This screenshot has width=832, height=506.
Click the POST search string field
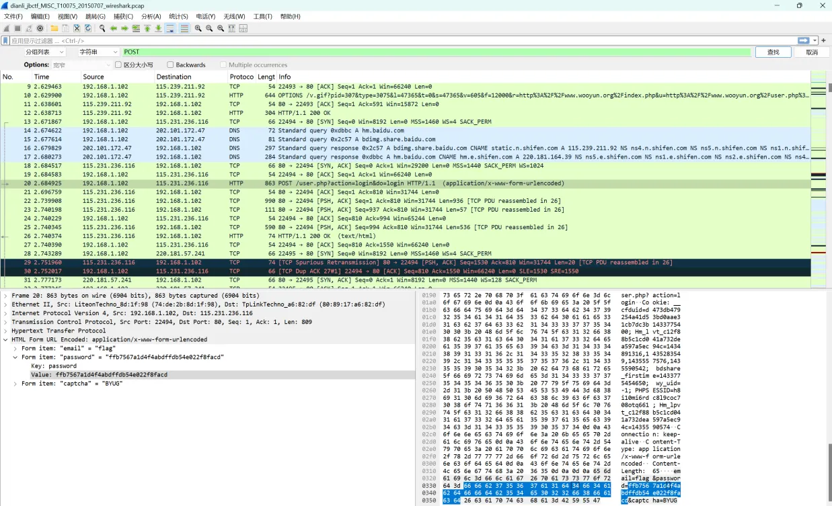coord(437,52)
